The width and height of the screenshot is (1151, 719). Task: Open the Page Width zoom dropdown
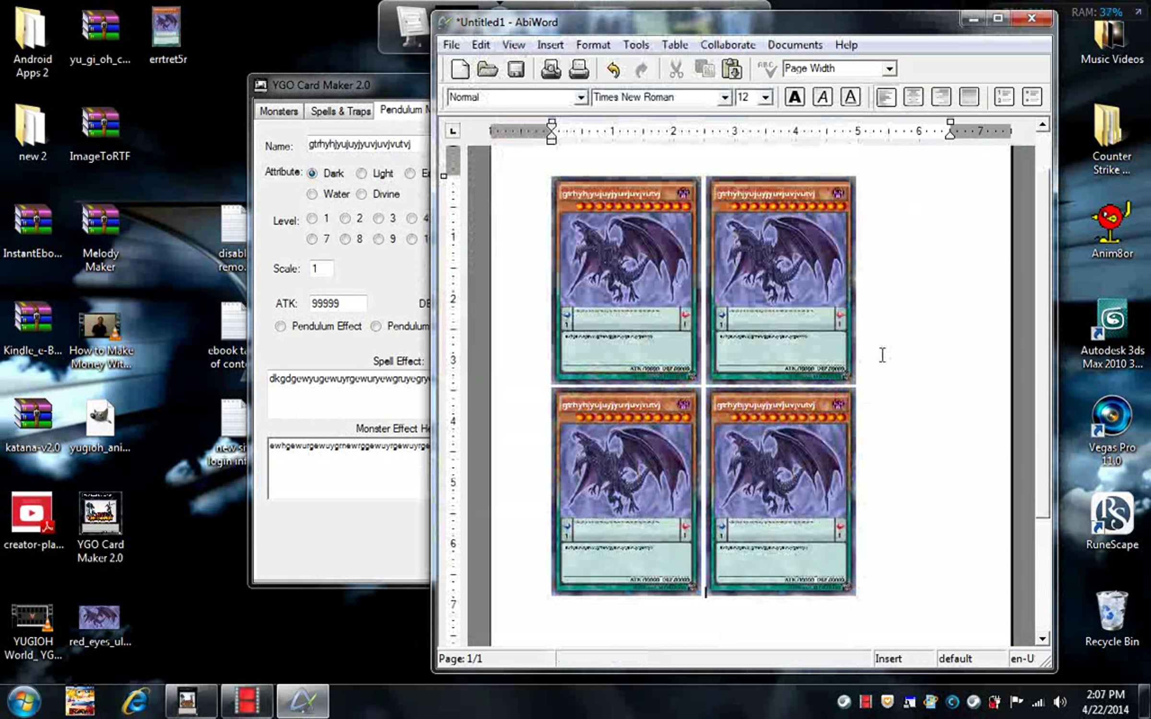[890, 69]
